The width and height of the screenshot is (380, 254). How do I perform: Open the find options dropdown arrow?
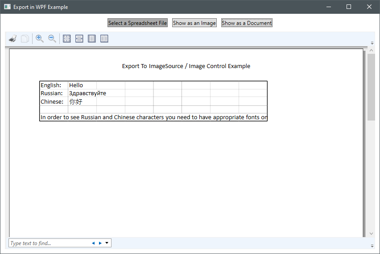(107, 243)
